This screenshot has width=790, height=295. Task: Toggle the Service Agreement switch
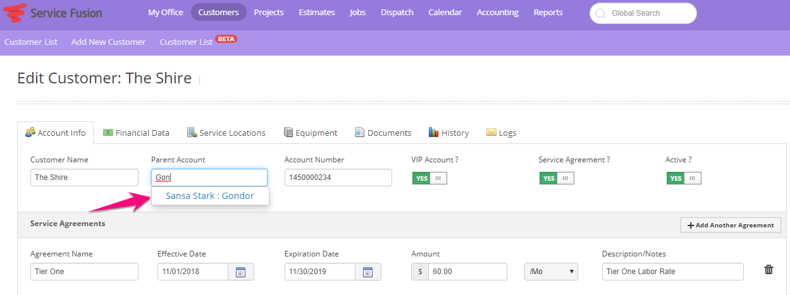click(x=557, y=178)
